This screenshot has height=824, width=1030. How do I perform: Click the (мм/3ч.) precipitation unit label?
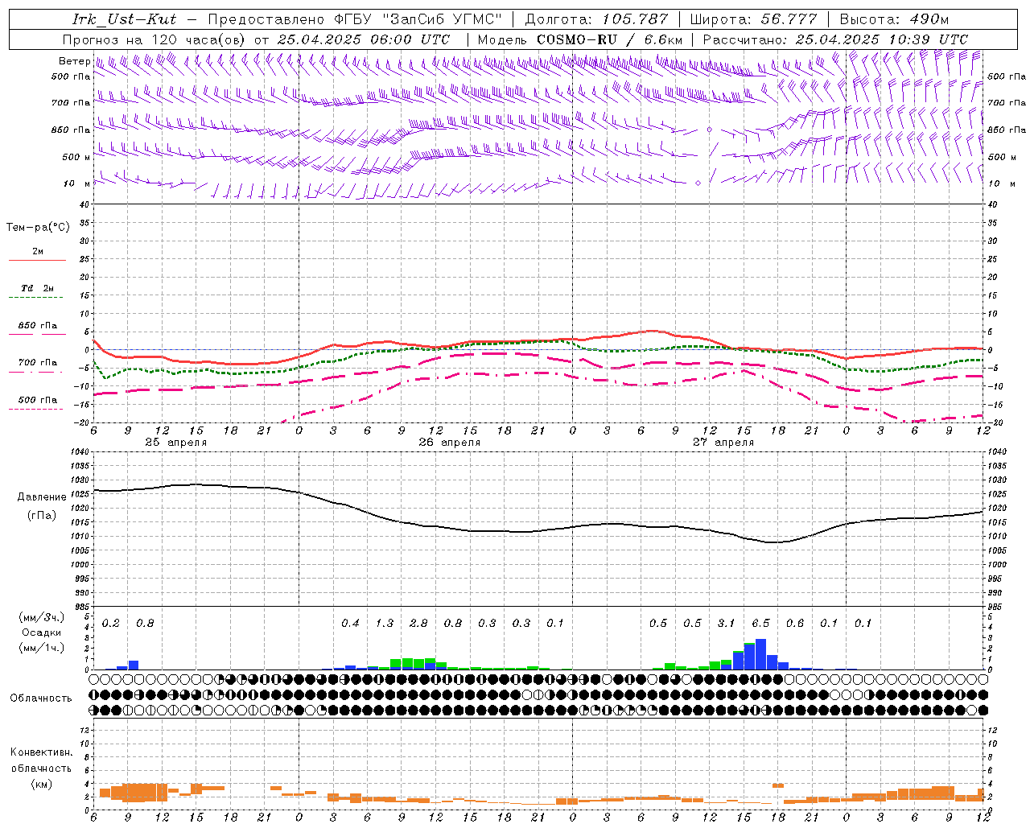click(x=41, y=617)
